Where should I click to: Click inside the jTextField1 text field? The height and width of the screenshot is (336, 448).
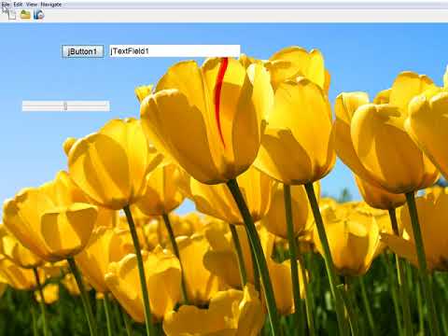175,51
